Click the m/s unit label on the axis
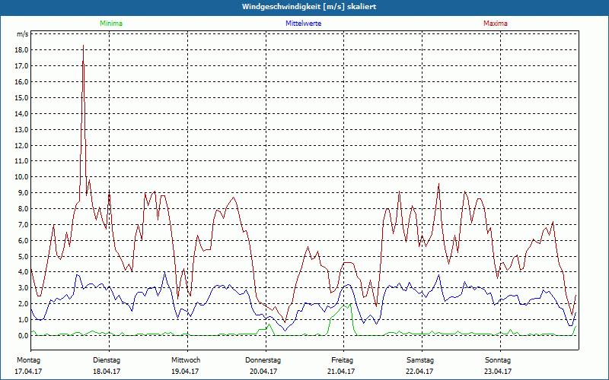Viewport: 609px width, 380px height. [x=22, y=34]
